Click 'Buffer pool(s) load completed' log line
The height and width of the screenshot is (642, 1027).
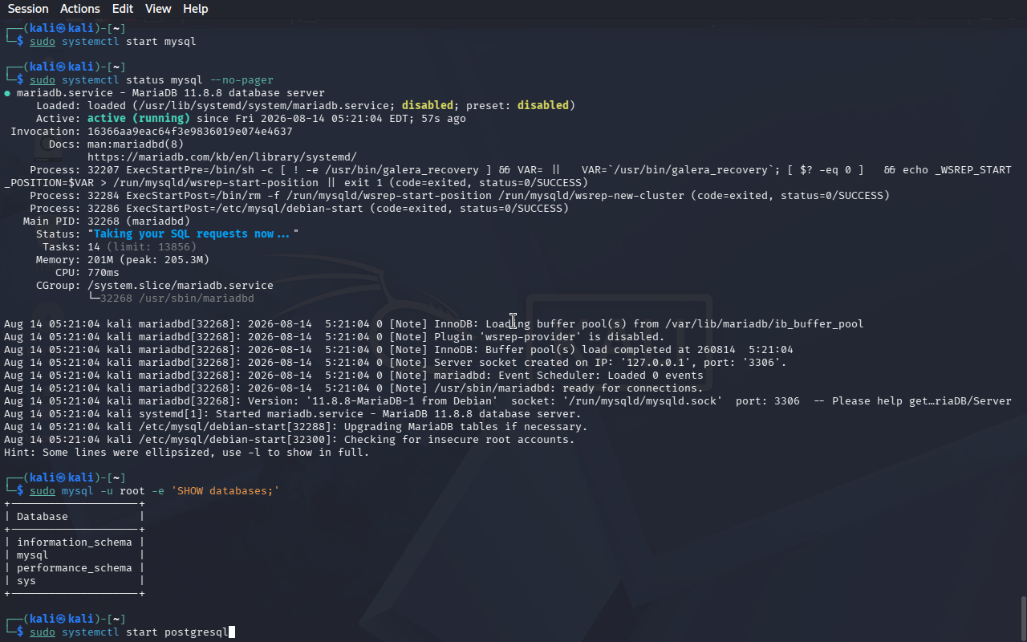tap(399, 350)
